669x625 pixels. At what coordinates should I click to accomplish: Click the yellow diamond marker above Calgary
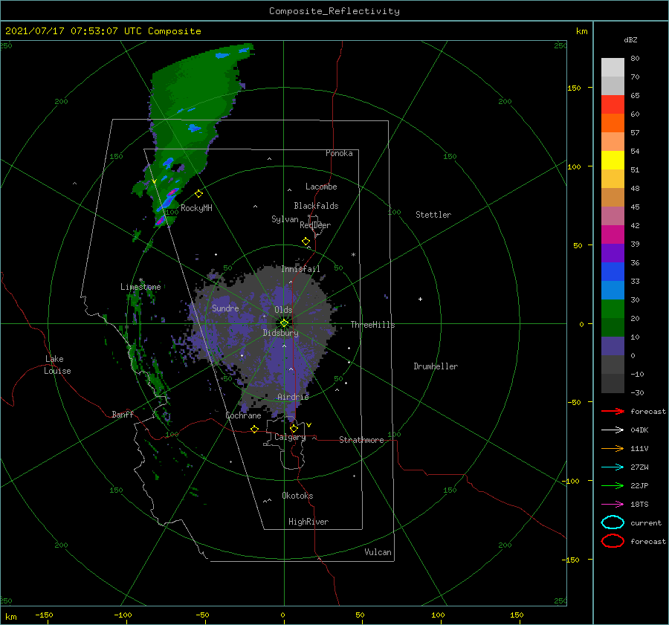click(x=294, y=428)
